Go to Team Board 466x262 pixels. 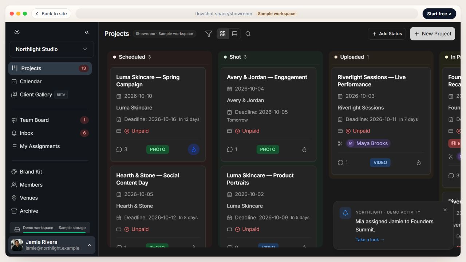pos(50,120)
